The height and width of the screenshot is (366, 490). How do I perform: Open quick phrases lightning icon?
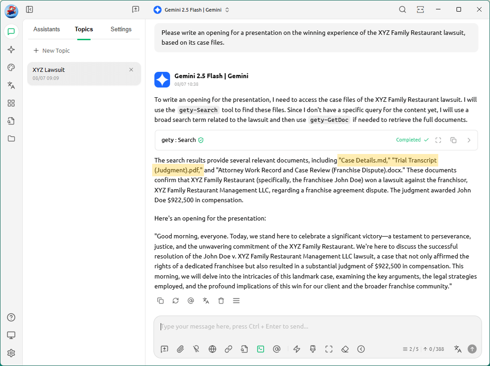[297, 349]
